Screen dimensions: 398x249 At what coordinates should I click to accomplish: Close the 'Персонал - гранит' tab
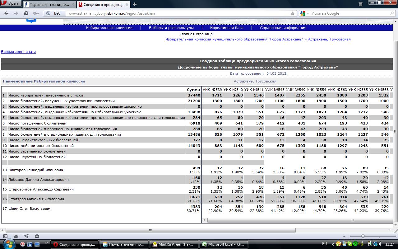(73, 4)
